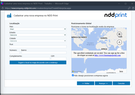Click the map locate-me target icon
This screenshot has height=95, width=135.
pos(119,34)
